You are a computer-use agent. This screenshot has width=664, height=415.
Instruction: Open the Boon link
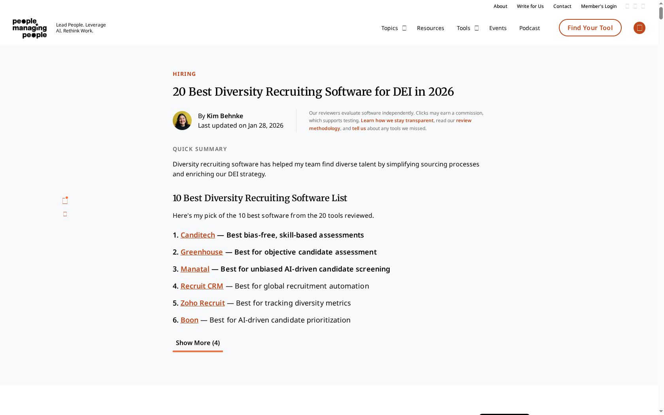[x=189, y=320]
